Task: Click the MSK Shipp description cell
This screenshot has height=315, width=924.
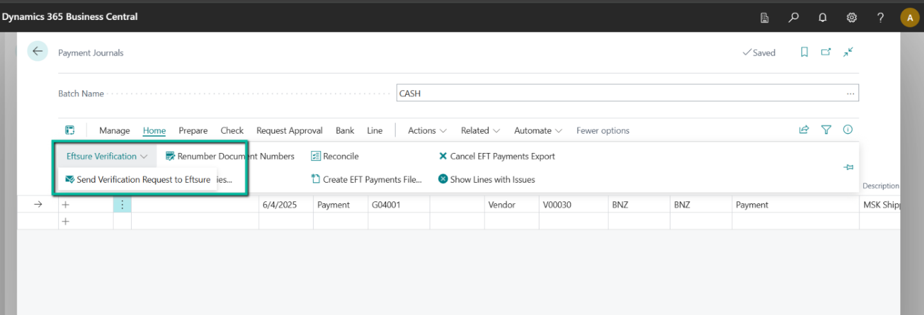Action: tap(879, 205)
